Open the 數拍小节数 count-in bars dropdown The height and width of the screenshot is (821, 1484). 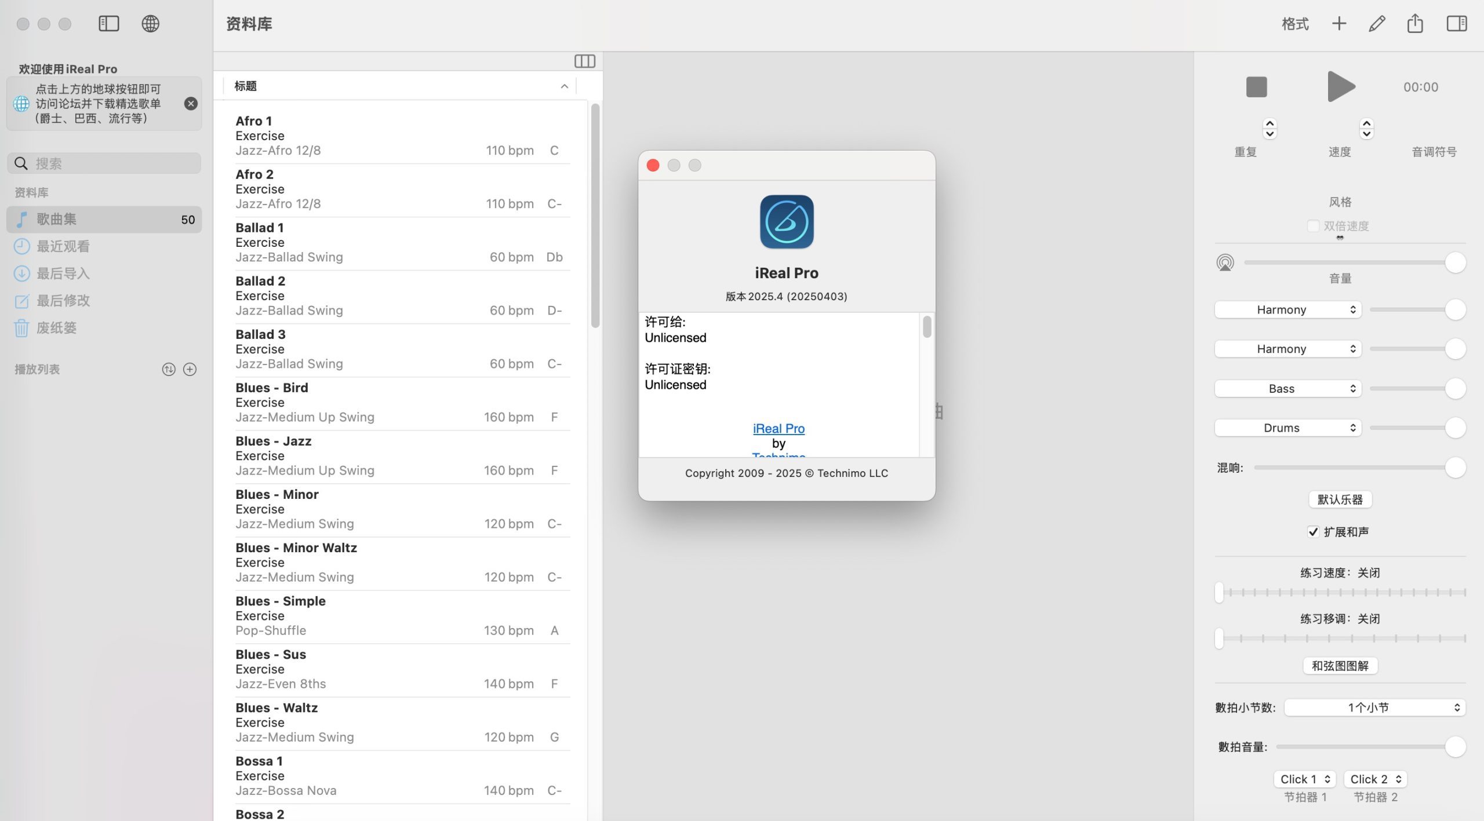(x=1374, y=708)
